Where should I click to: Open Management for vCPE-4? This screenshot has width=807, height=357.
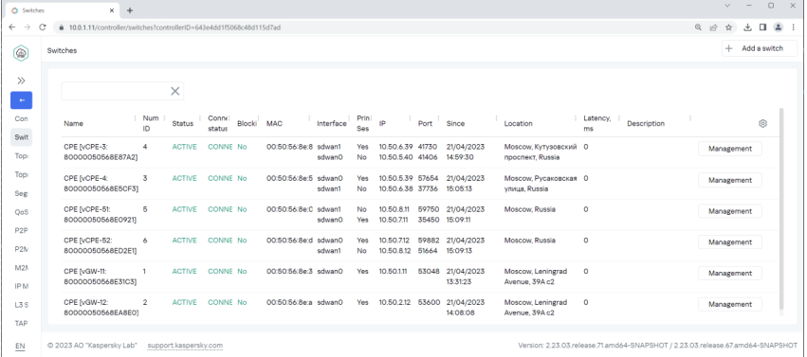pos(730,180)
